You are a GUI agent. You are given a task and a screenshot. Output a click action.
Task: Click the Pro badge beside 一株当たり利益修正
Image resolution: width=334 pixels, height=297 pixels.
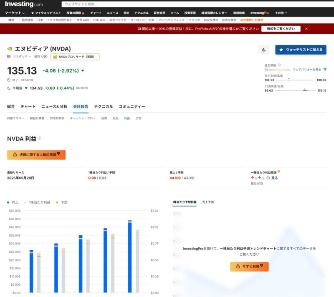278,171
